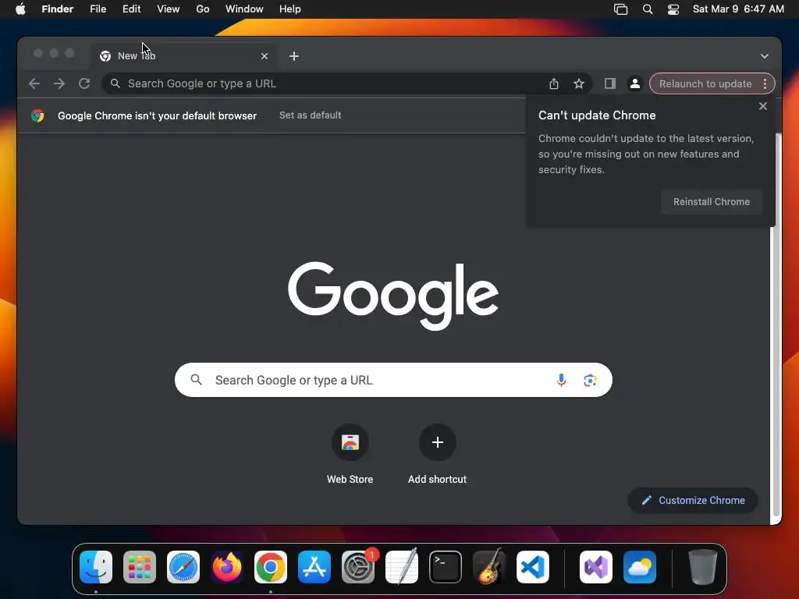This screenshot has height=599, width=799.
Task: Click the Chrome logo in default-browser bar
Action: tap(37, 115)
